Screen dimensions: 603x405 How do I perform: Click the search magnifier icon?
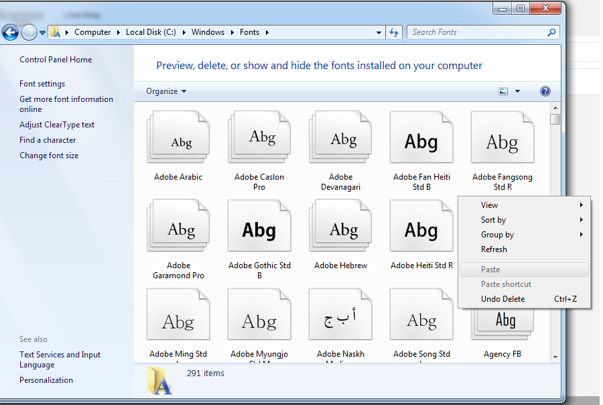click(551, 32)
